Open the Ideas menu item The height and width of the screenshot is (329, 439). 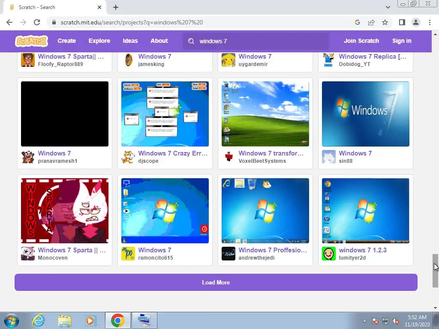point(130,41)
